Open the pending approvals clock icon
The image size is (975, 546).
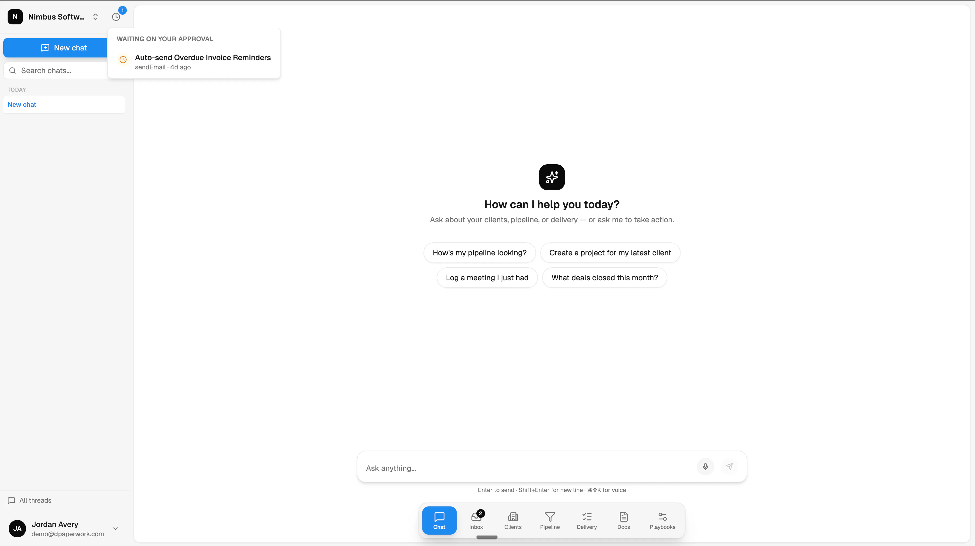[x=116, y=17]
